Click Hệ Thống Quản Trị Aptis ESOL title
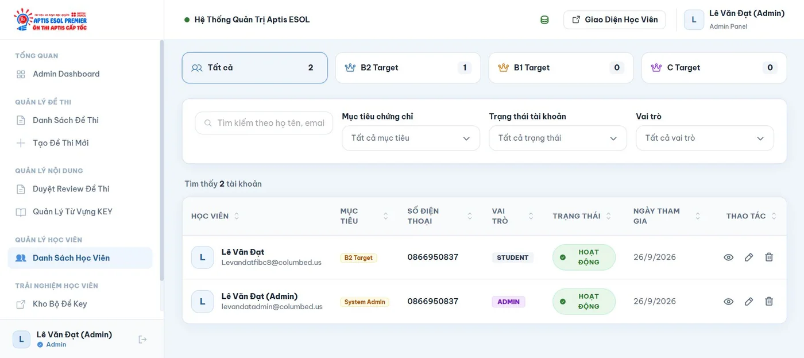This screenshot has width=804, height=358. [252, 20]
